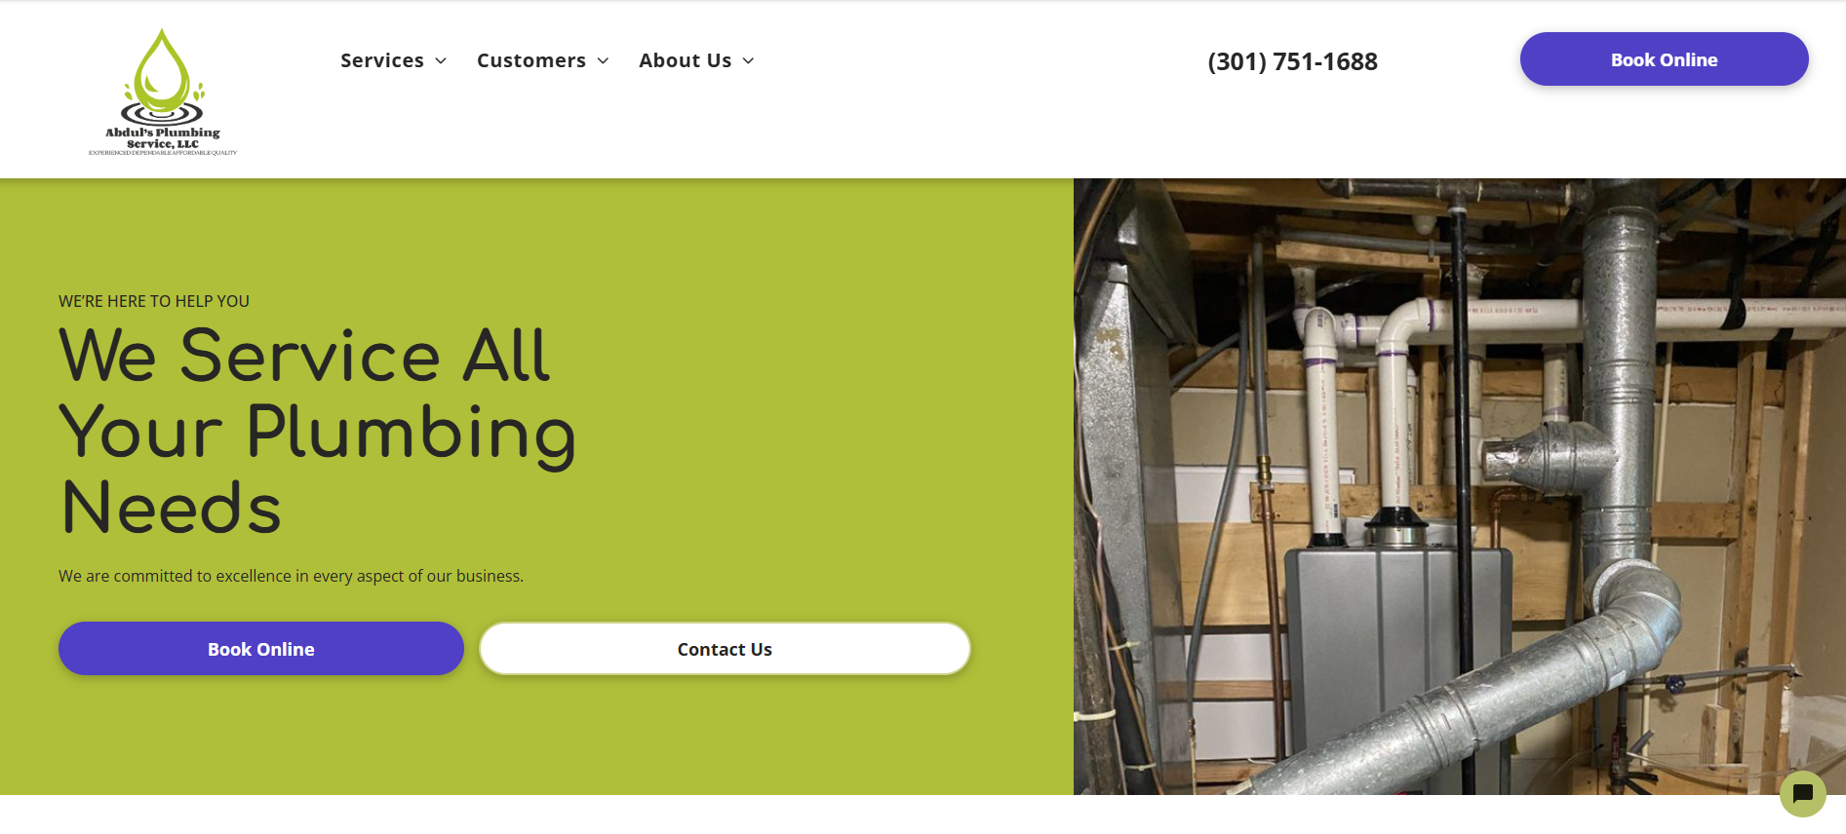Click the We Service All Your Plumbing Needs heading
The height and width of the screenshot is (834, 1846).
pyautogui.click(x=318, y=431)
